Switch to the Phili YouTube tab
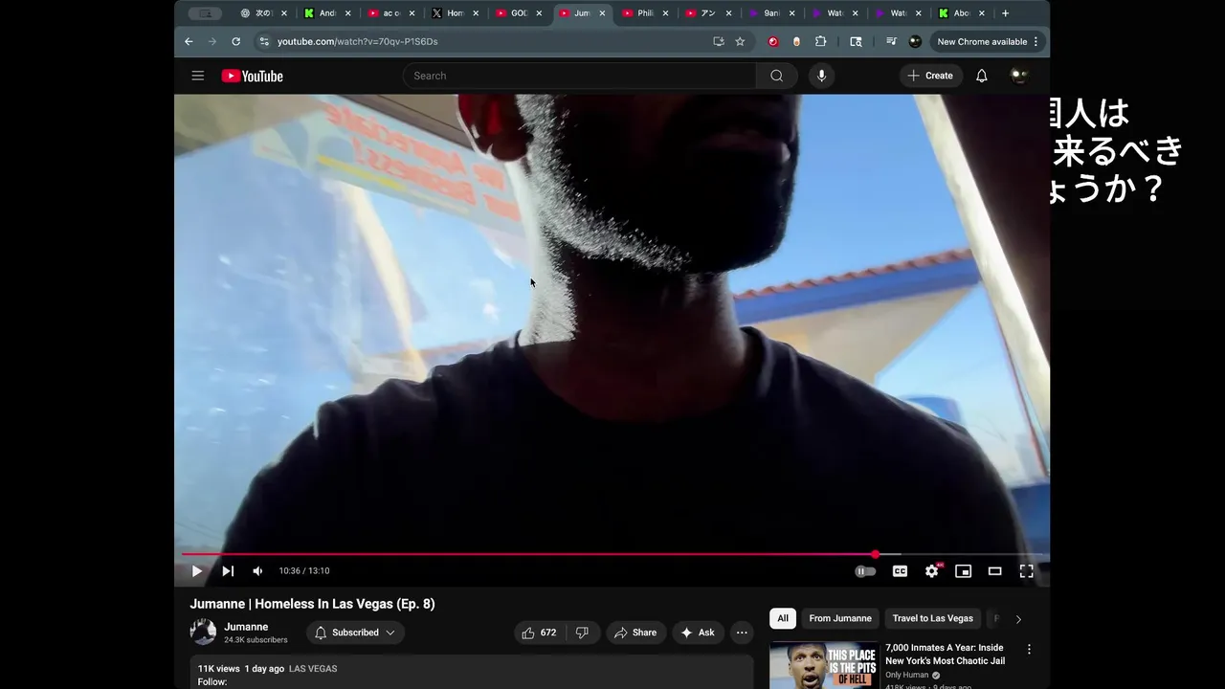Screen dimensions: 1225x689 click(x=643, y=13)
